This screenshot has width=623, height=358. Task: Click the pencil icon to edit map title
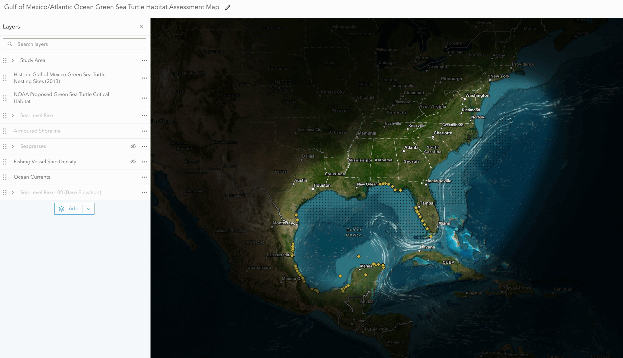[227, 8]
